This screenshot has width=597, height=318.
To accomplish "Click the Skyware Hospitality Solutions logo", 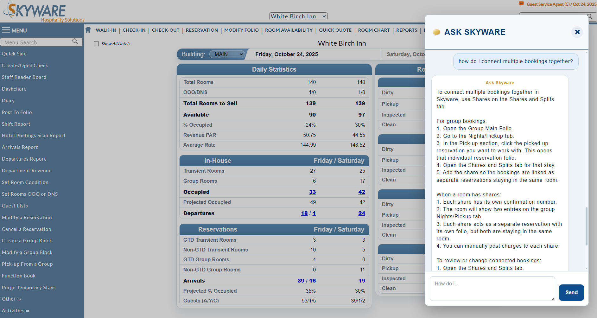I will click(44, 12).
